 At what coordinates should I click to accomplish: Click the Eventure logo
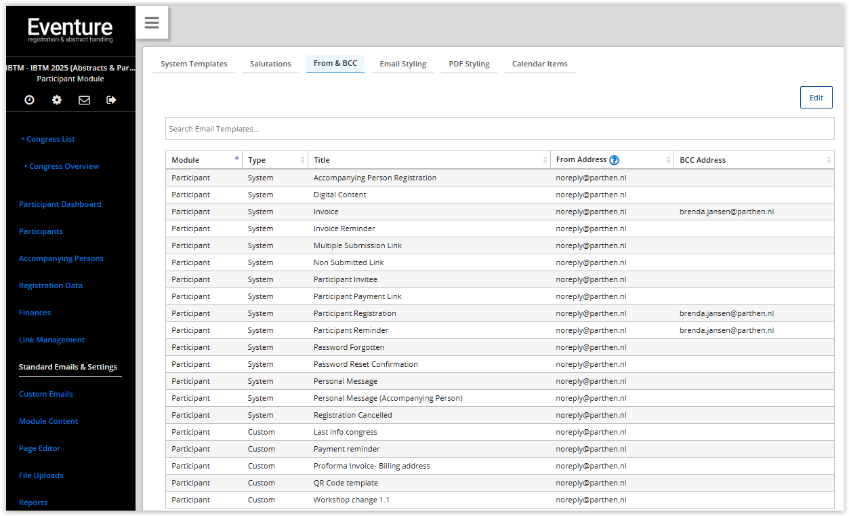(70, 31)
